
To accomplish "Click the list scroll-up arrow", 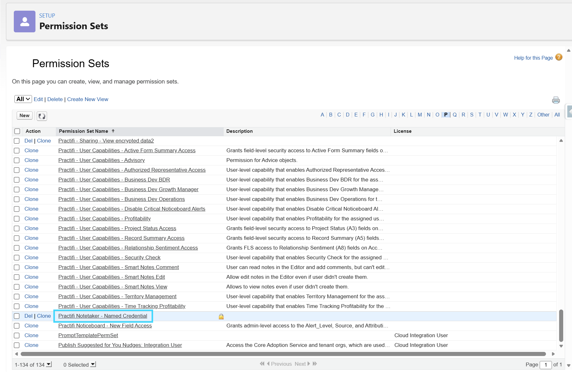I will [561, 141].
